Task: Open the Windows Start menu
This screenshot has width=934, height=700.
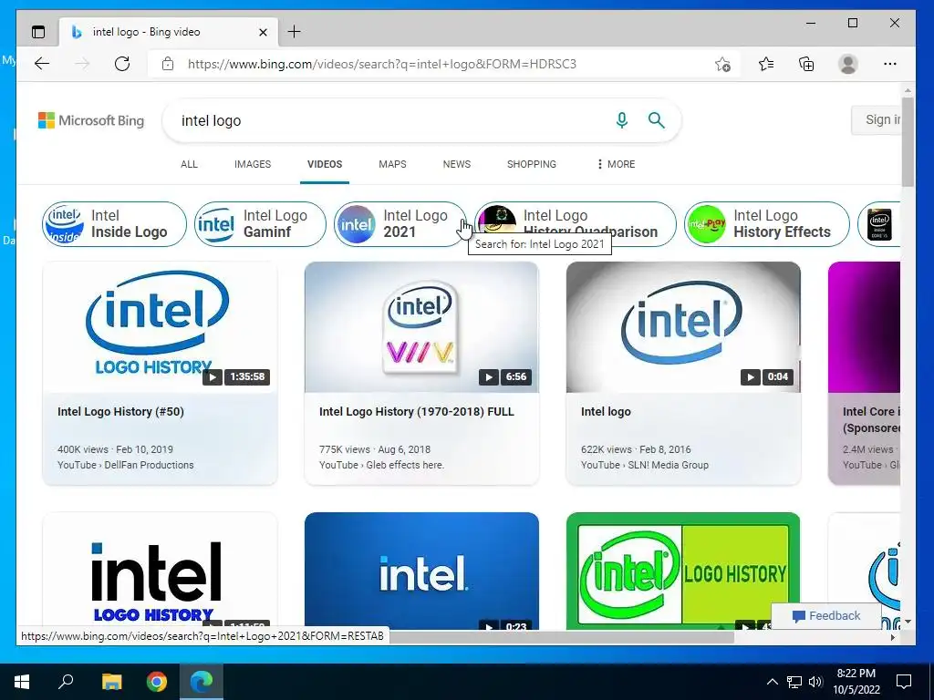Action: (x=22, y=682)
